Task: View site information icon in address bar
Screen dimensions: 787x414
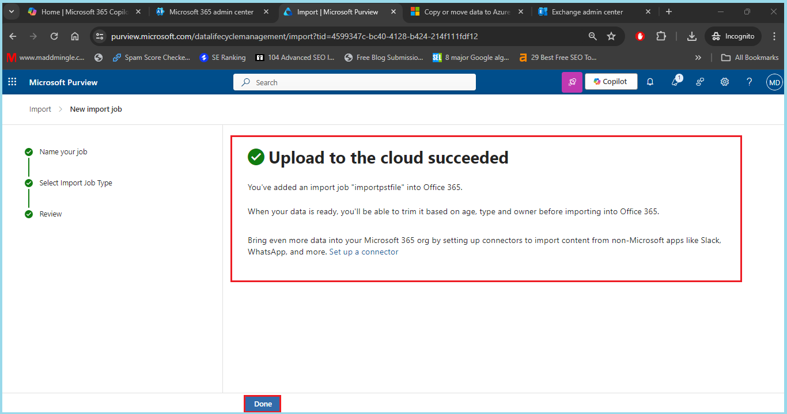Action: [x=100, y=36]
